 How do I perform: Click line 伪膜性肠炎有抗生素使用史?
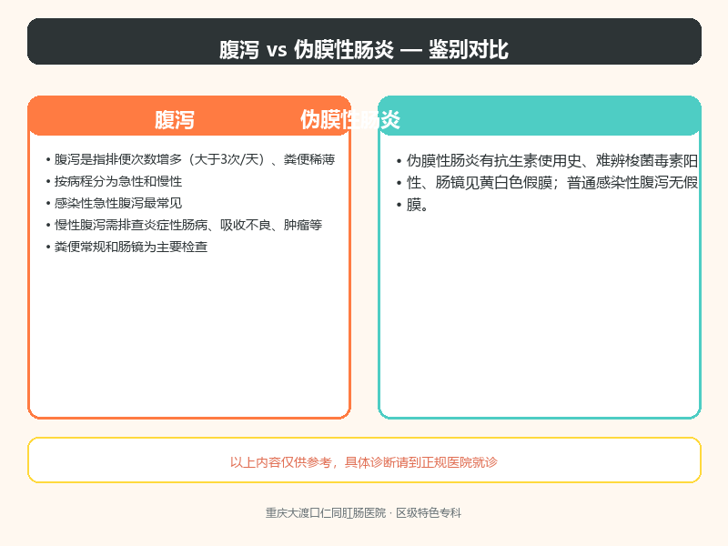[548, 161]
